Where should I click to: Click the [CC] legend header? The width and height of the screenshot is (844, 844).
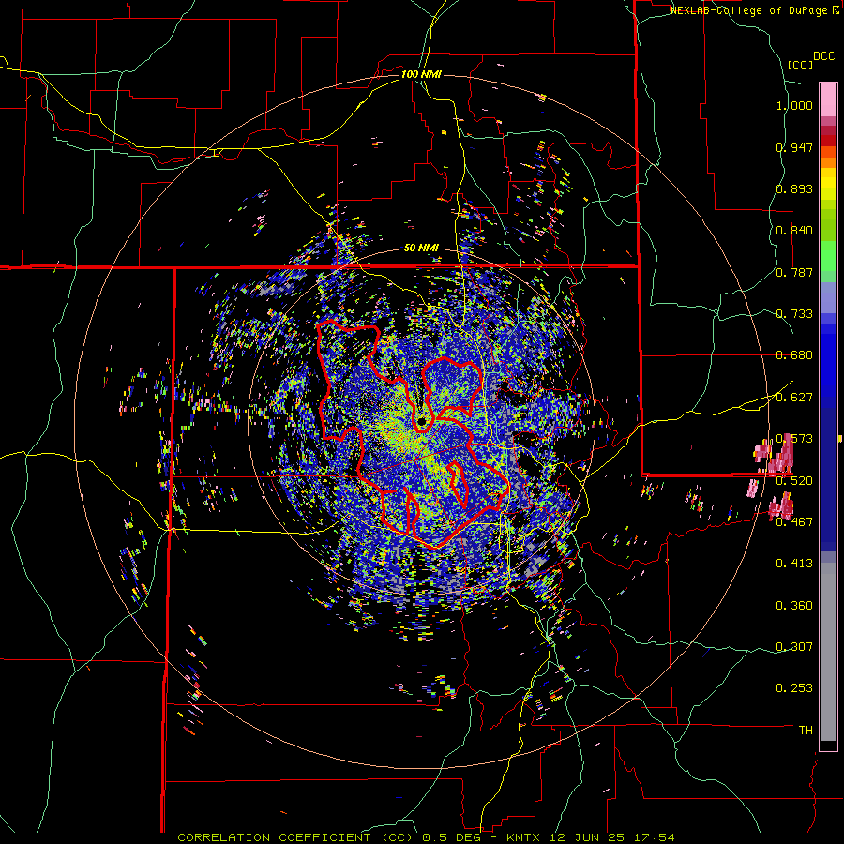[800, 65]
